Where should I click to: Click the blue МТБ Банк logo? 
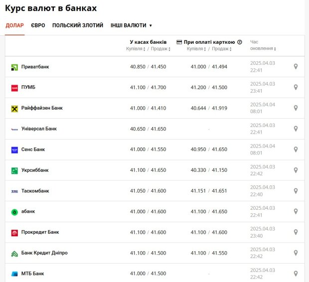coord(14,274)
